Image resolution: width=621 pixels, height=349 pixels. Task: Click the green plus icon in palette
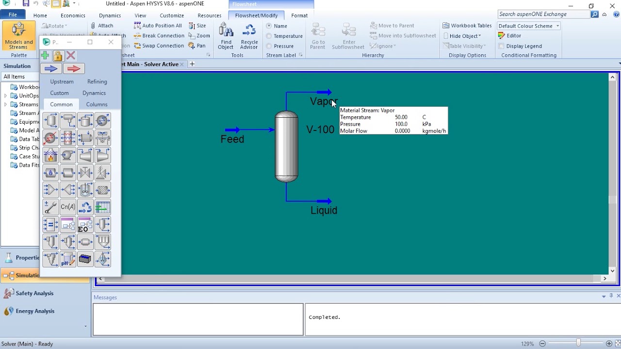(45, 56)
